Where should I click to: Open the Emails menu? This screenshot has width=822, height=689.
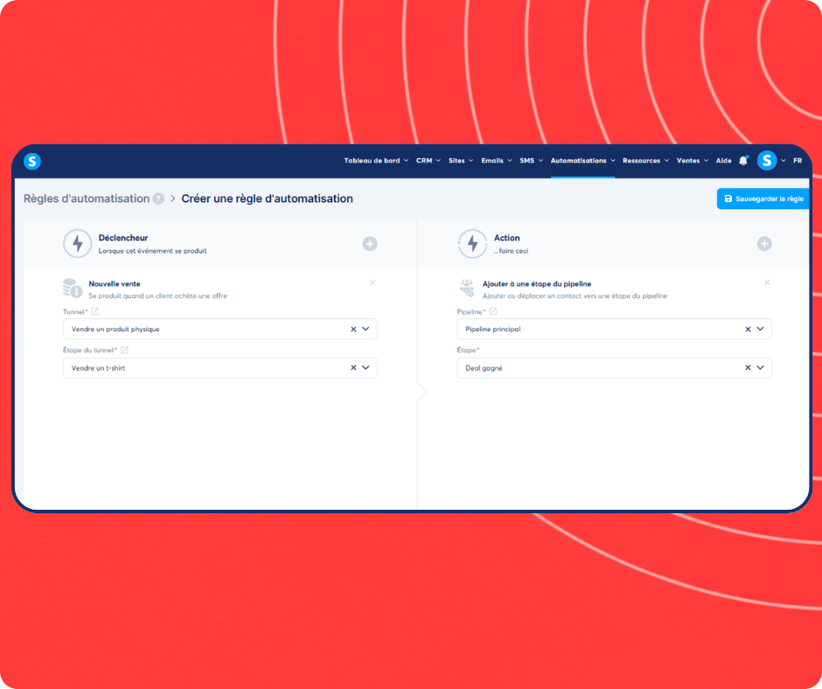(497, 161)
